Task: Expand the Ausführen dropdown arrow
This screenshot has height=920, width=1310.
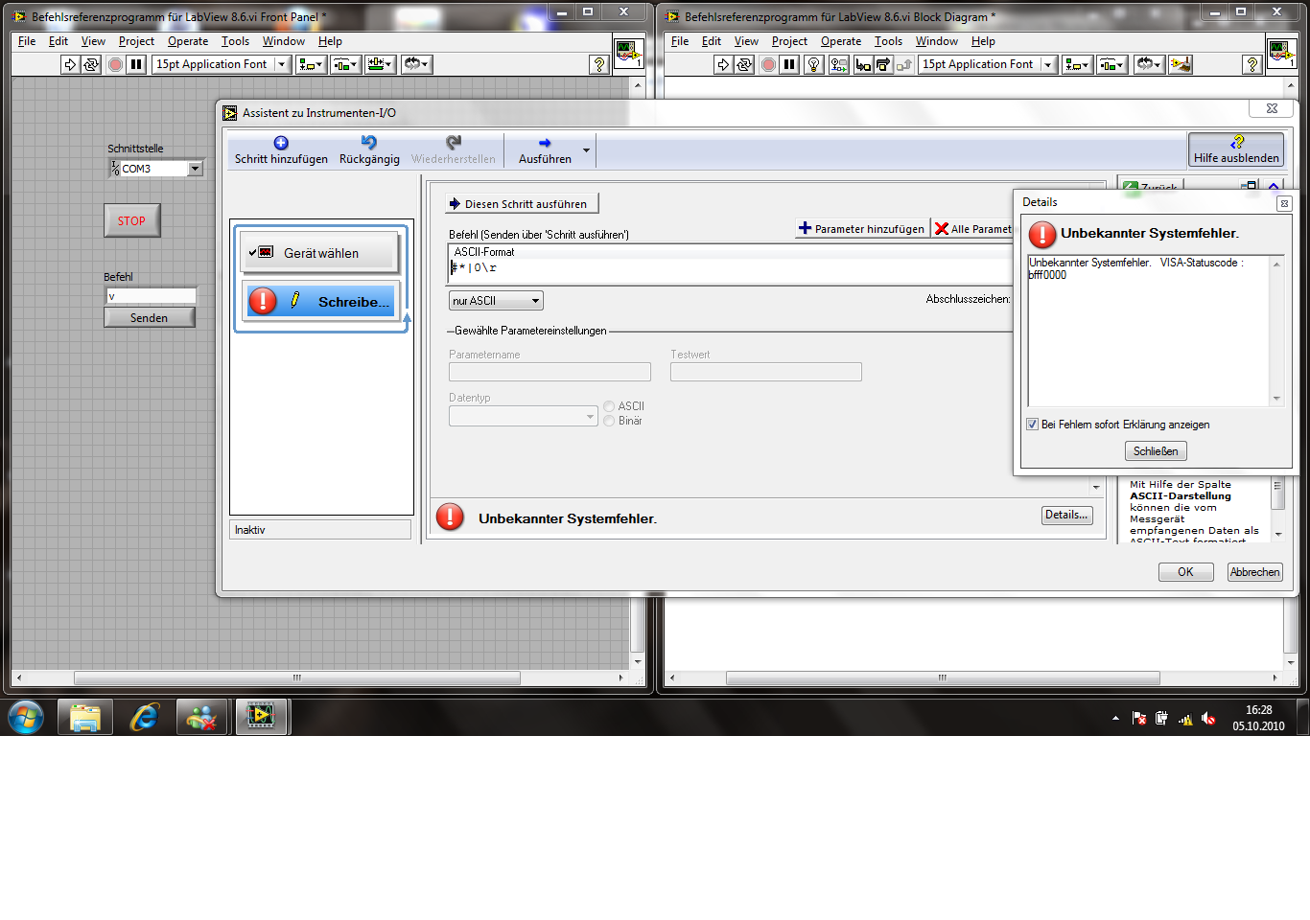Action: [586, 150]
